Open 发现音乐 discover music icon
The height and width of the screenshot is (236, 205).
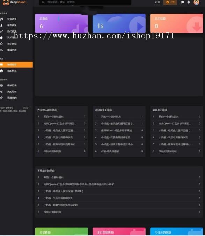1,19
